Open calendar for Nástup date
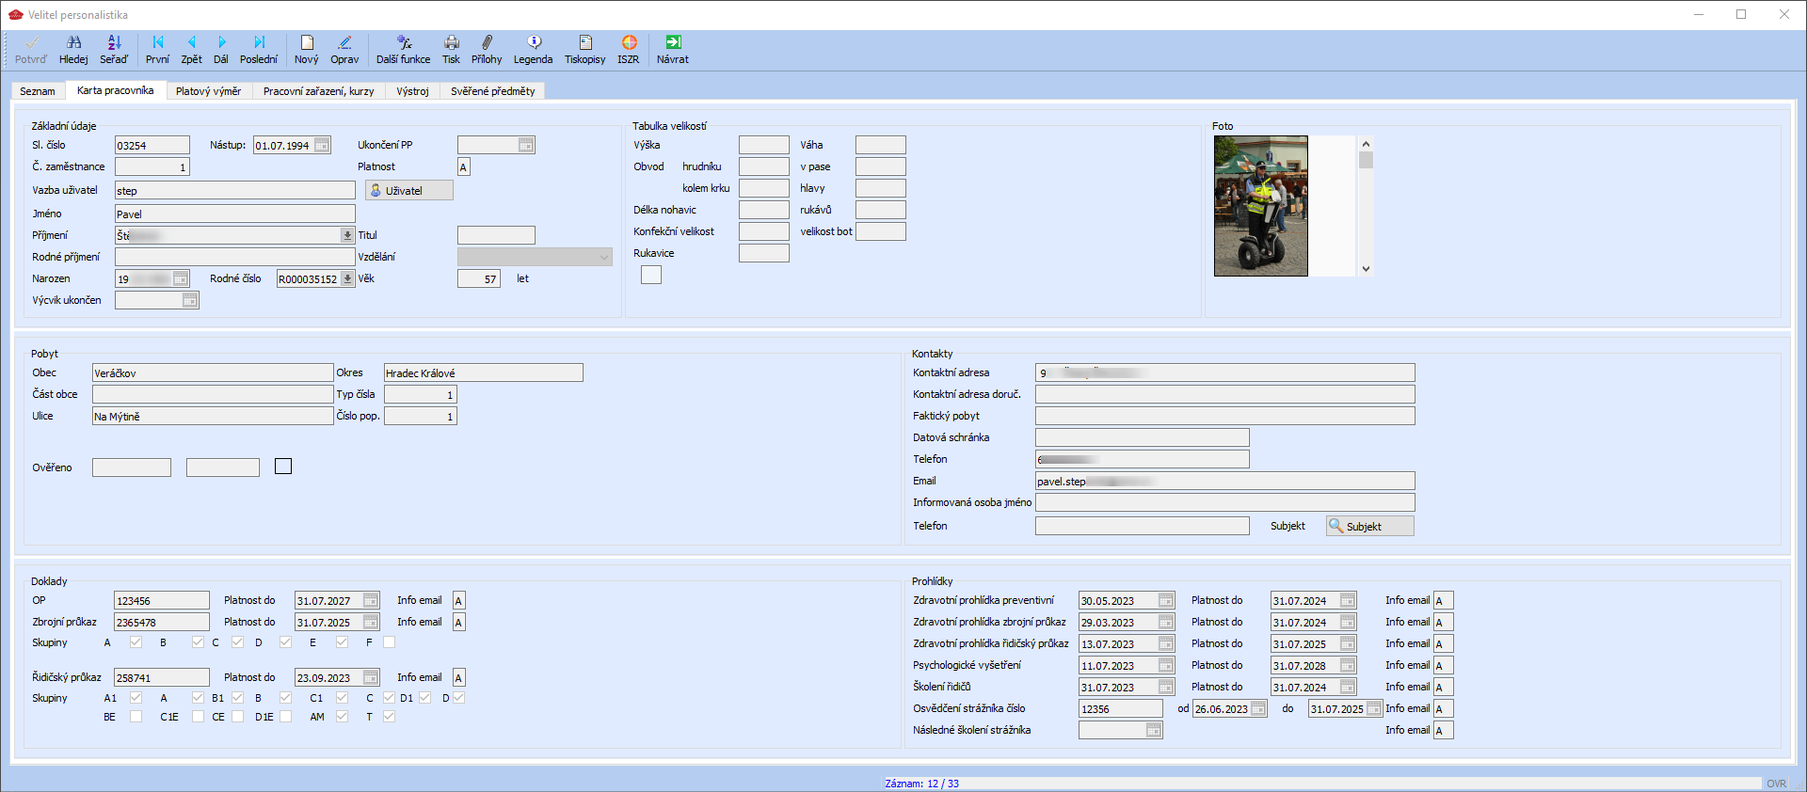Image resolution: width=1807 pixels, height=792 pixels. coord(322,145)
